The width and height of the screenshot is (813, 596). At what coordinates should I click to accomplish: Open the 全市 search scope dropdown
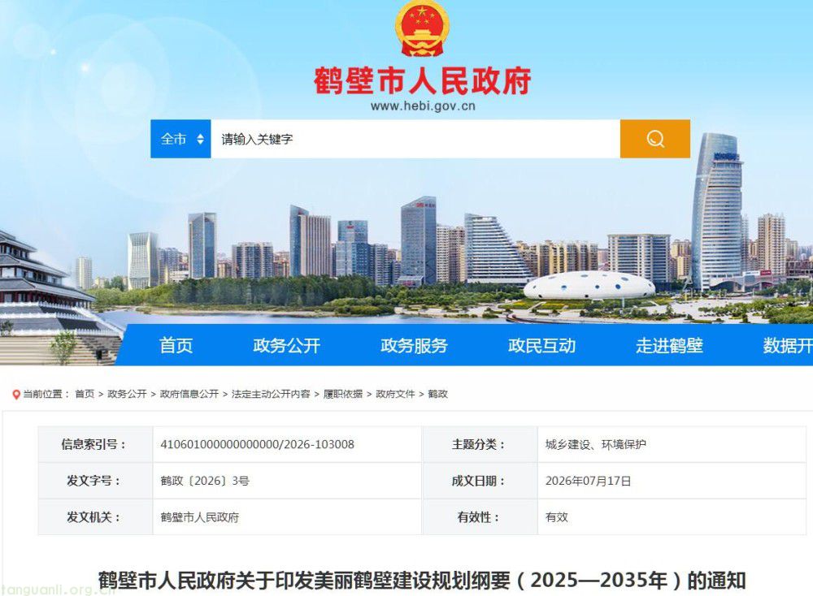click(x=180, y=139)
